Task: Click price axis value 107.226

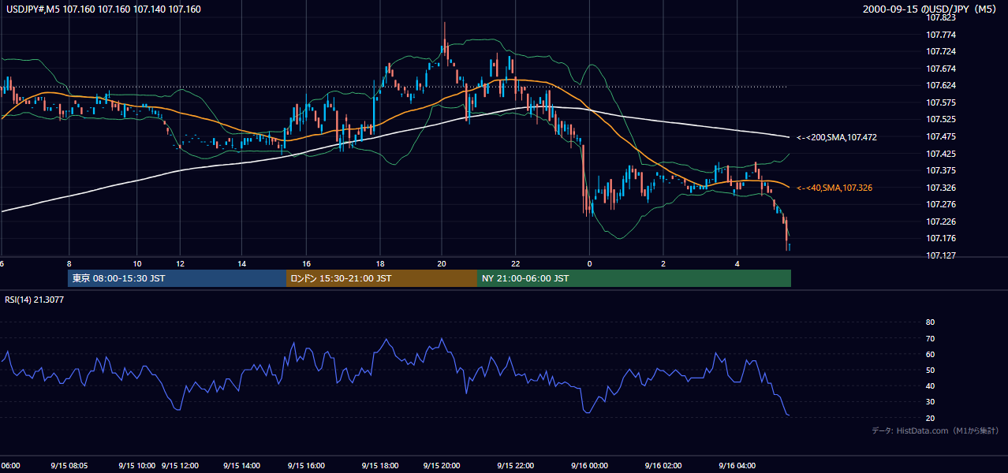Action: [942, 222]
